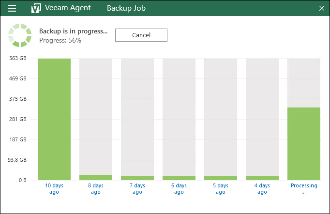Open the '4 days ago' restore point link
Image resolution: width=330 pixels, height=214 pixels.
[262, 188]
